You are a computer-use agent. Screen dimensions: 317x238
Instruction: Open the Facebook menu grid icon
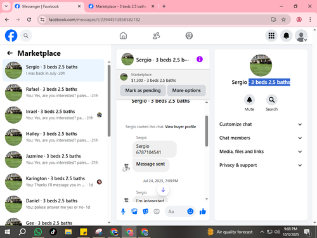(x=271, y=36)
